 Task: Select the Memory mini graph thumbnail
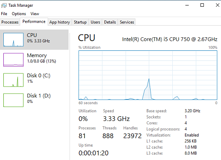pyautogui.click(x=13, y=60)
